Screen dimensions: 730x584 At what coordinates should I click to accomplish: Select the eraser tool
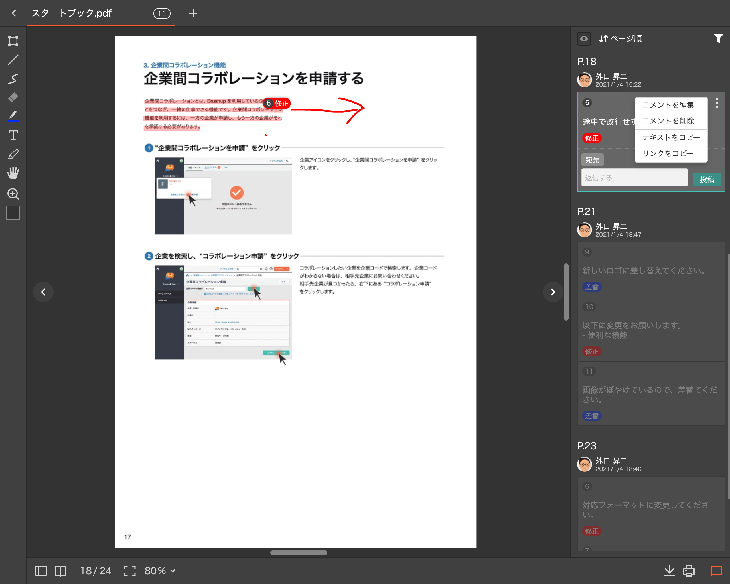pos(13,98)
